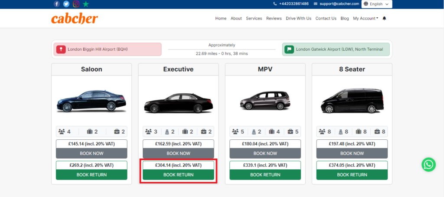The width and height of the screenshot is (444, 197).
Task: Click the red pickup location pin icon
Action: point(61,49)
